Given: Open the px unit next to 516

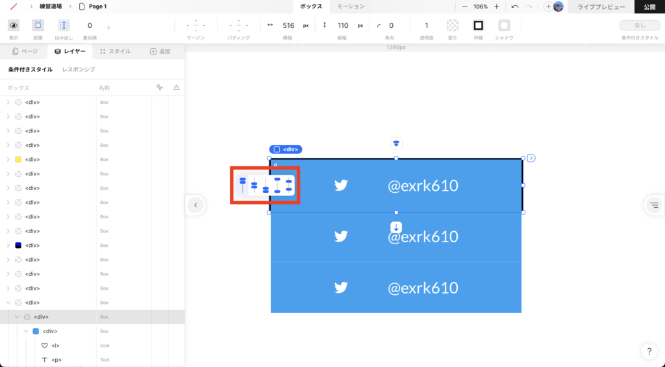Looking at the screenshot, I should pyautogui.click(x=306, y=26).
